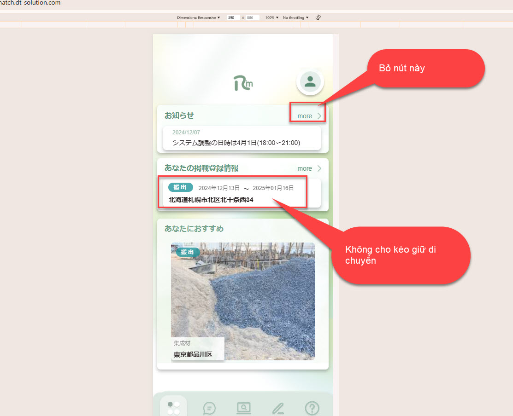The width and height of the screenshot is (513, 416).
Task: Click the viewport height field showing 886
Action: point(252,17)
